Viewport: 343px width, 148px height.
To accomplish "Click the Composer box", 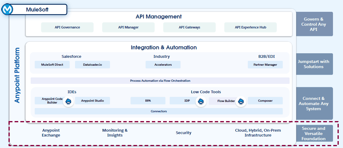I will (265, 101).
